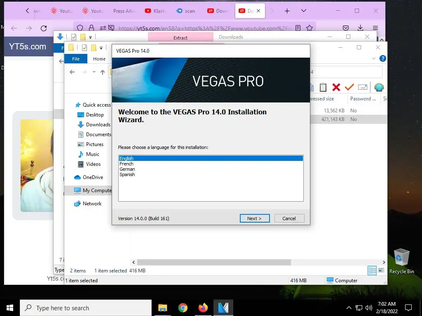The image size is (422, 316).
Task: Open the Home tab in the front Explorer window
Action: [99, 59]
